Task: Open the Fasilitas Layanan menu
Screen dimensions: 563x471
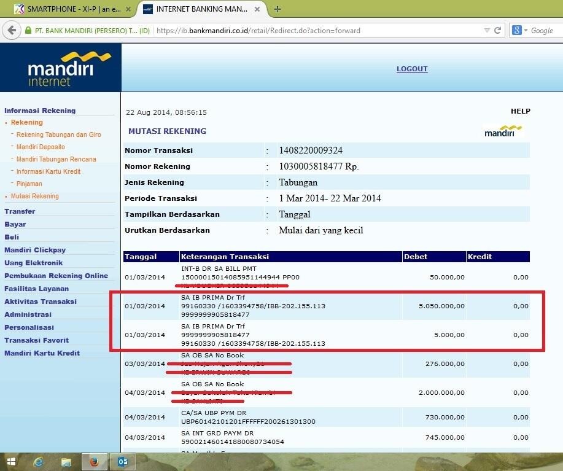Action: coord(36,289)
